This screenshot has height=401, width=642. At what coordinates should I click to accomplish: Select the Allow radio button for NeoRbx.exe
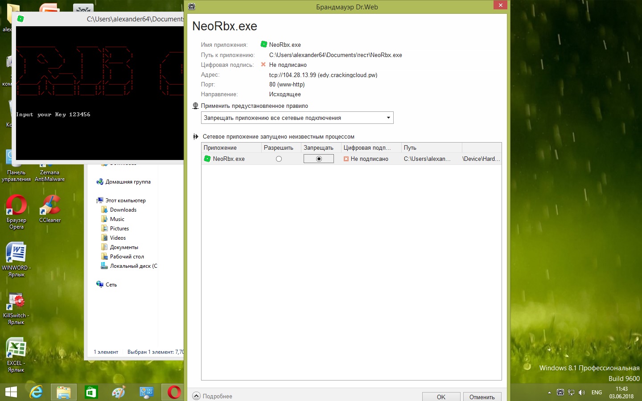pyautogui.click(x=279, y=159)
